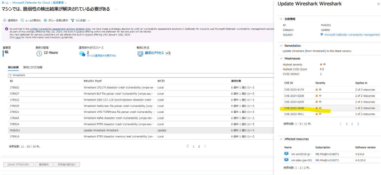381x175 pixels.
Task: Sort by the ID column header
Action: pos(11,81)
